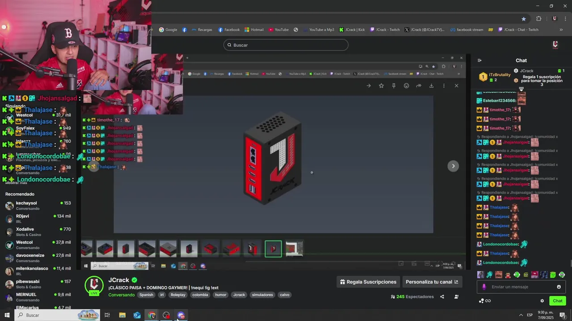Open the JCrack channel avatar

94,286
